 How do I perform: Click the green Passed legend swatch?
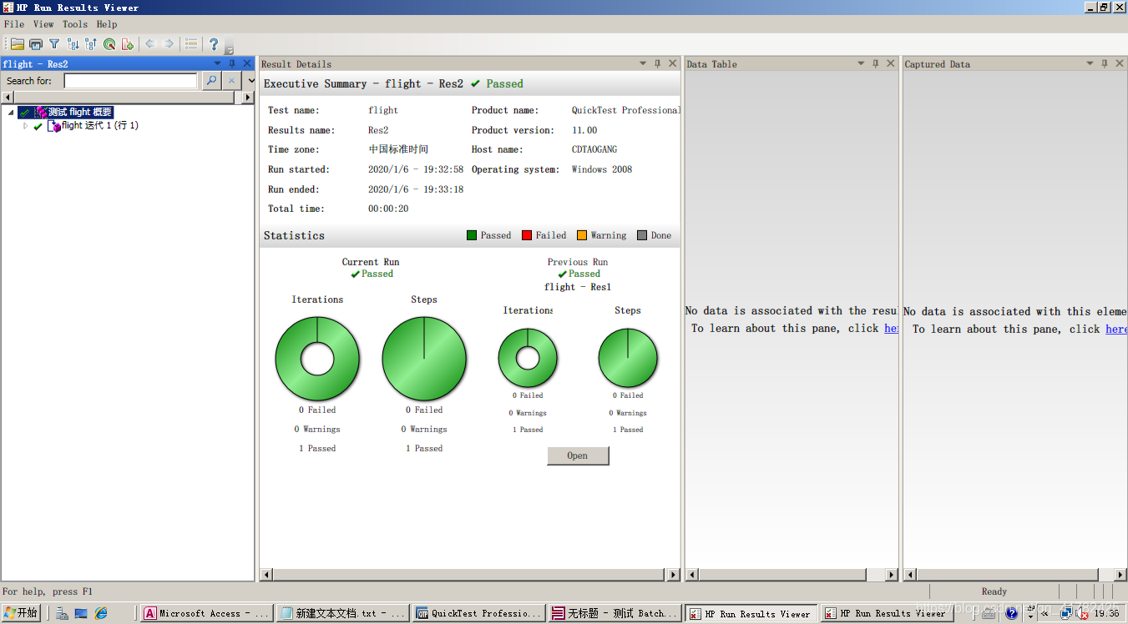(472, 235)
